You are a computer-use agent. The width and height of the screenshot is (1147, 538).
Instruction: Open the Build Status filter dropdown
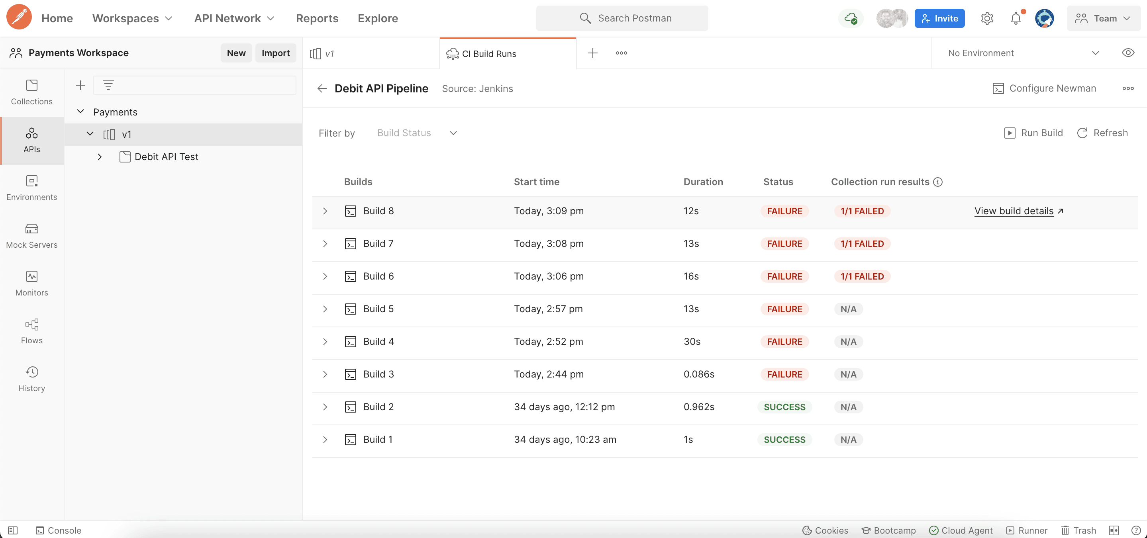(417, 133)
